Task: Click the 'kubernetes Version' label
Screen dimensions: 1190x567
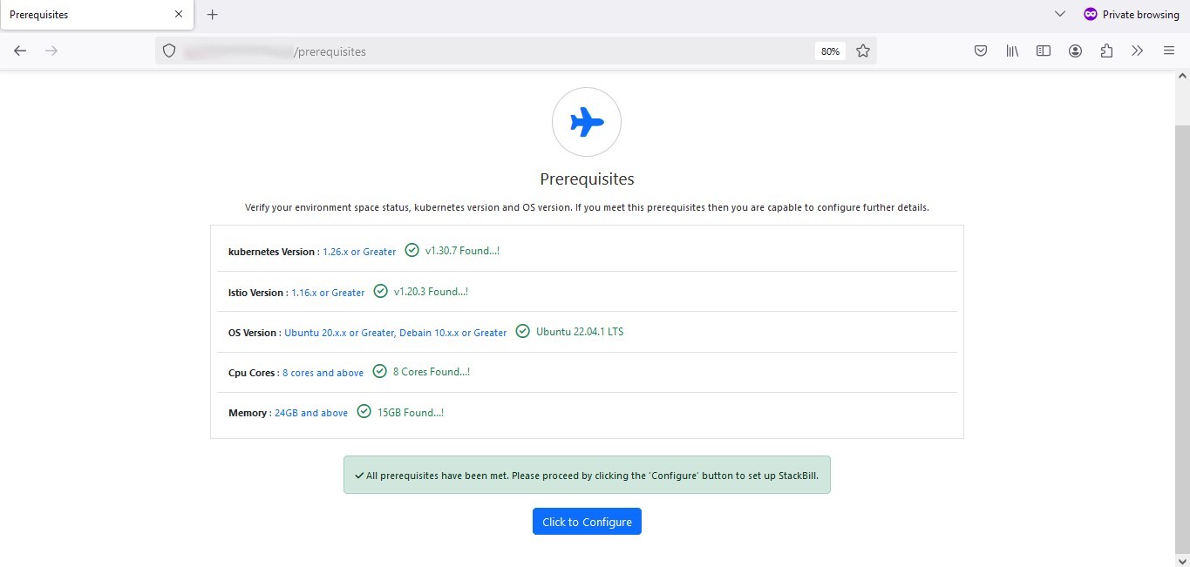Action: pyautogui.click(x=271, y=252)
